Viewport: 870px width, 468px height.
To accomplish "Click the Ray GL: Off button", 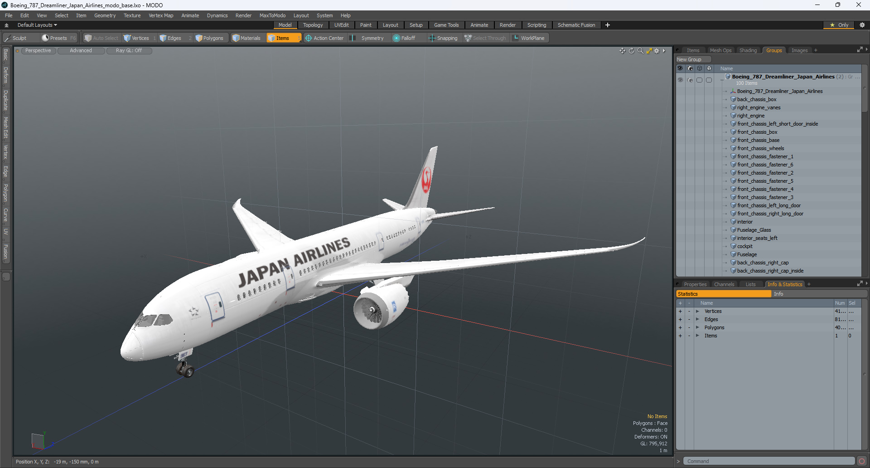I will tap(129, 51).
